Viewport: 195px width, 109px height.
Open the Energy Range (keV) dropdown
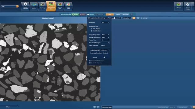coord(105,35)
